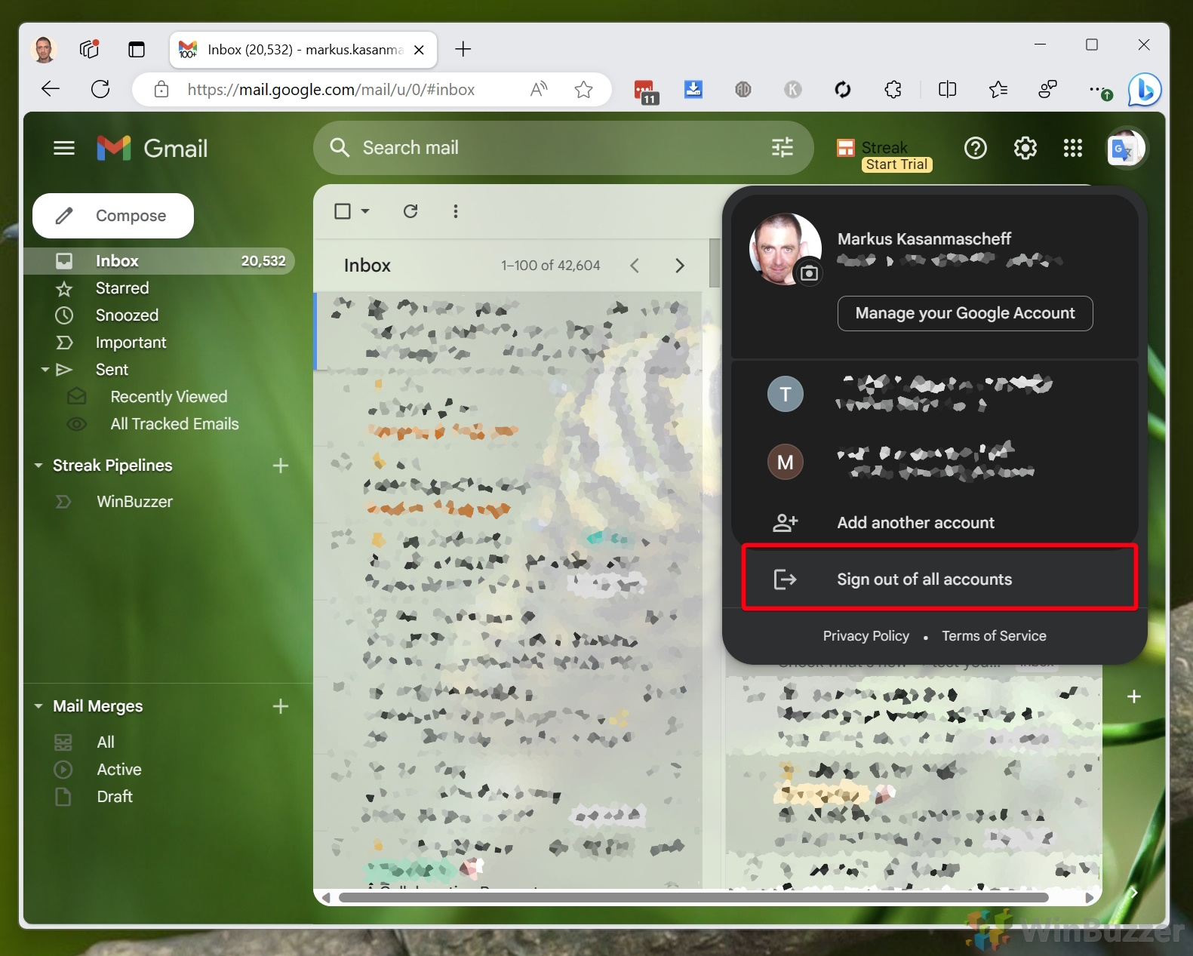This screenshot has width=1193, height=956.
Task: Click Streak Start Trial button
Action: click(896, 164)
